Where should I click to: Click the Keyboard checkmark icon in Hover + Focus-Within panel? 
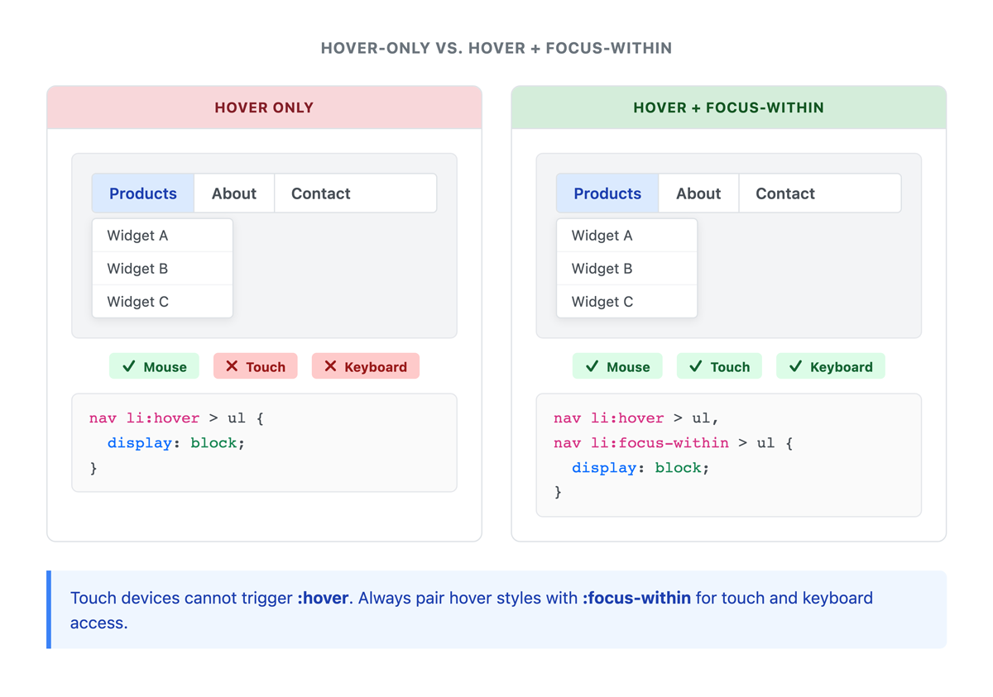[796, 366]
